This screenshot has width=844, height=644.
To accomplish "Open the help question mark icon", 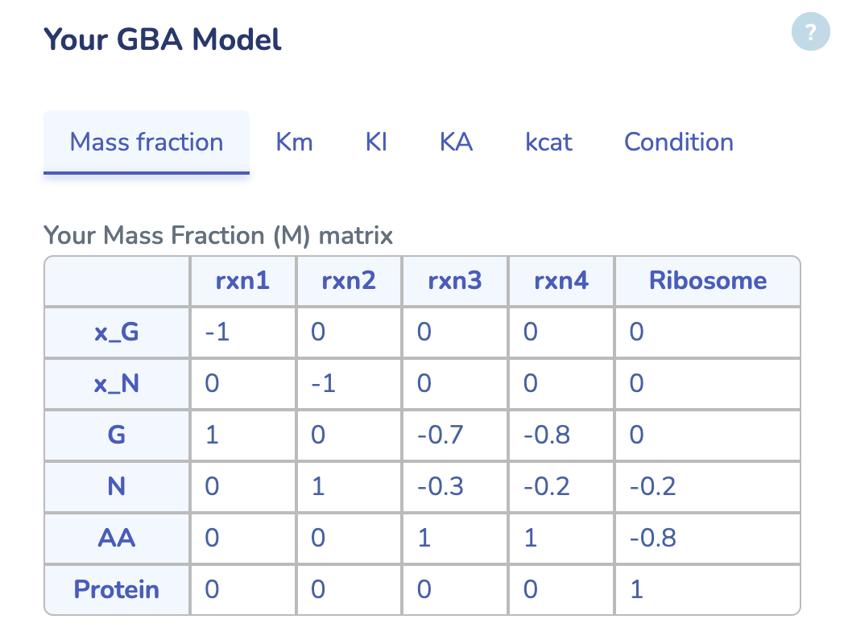I will 810,32.
